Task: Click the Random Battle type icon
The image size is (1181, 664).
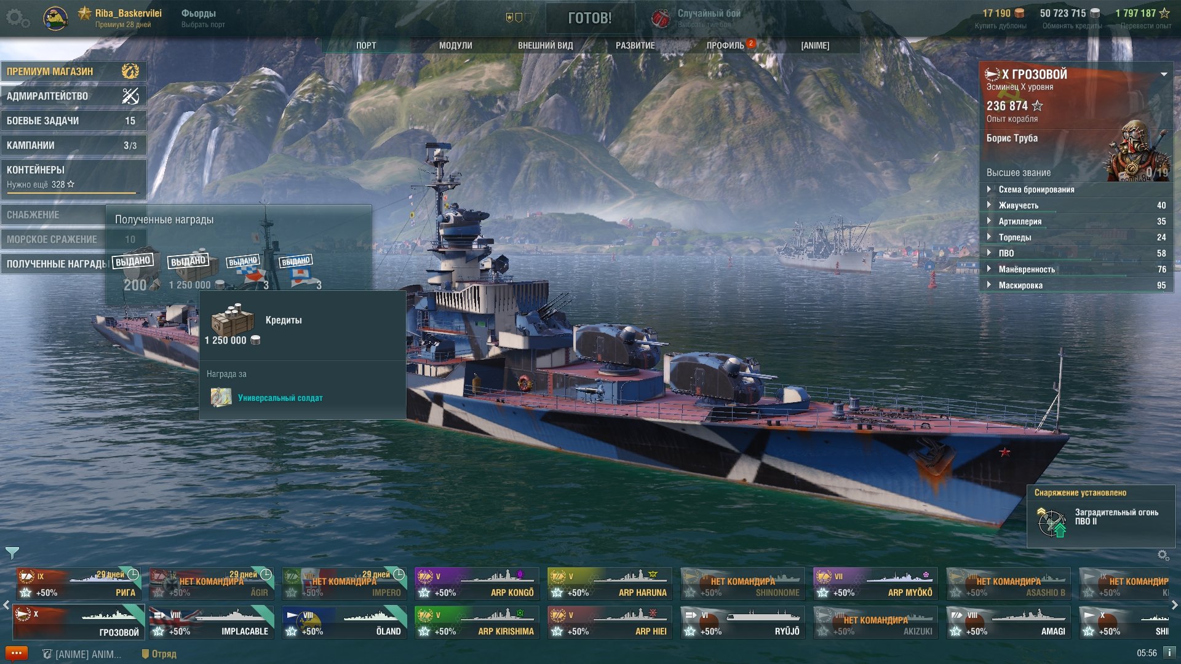Action: pos(661,18)
